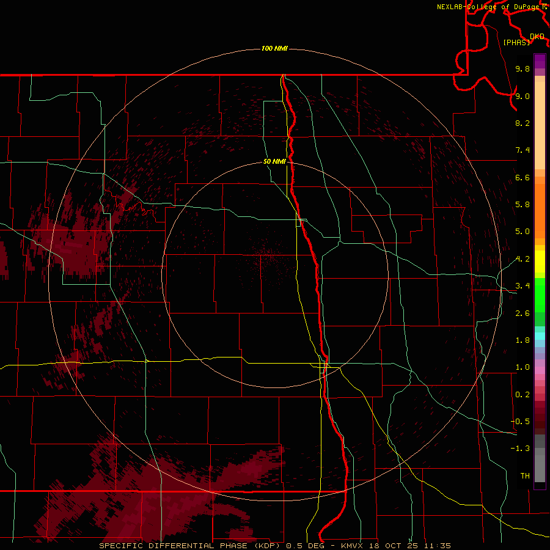
Task: Click the 2.6 value on the color scale
Action: click(522, 313)
